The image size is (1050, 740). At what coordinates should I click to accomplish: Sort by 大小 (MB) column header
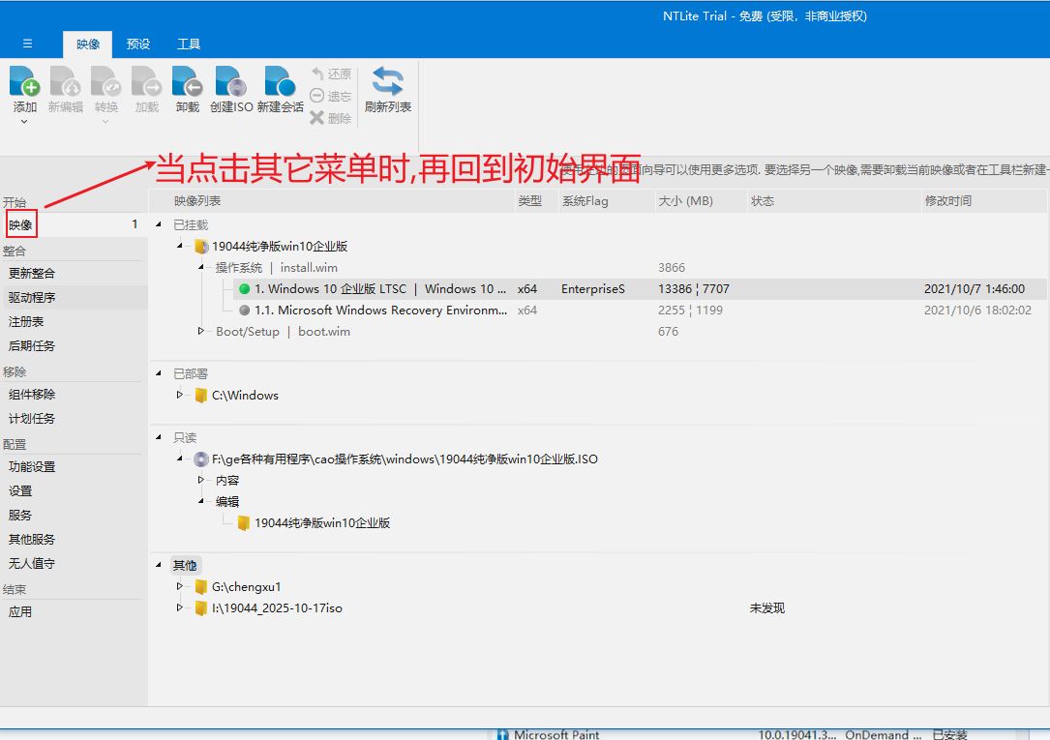coord(685,201)
